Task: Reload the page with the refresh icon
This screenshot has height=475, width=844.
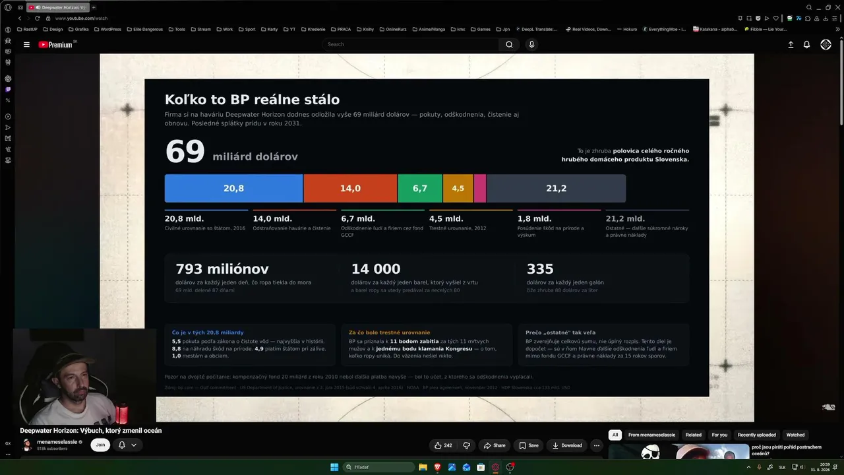Action: [x=37, y=18]
